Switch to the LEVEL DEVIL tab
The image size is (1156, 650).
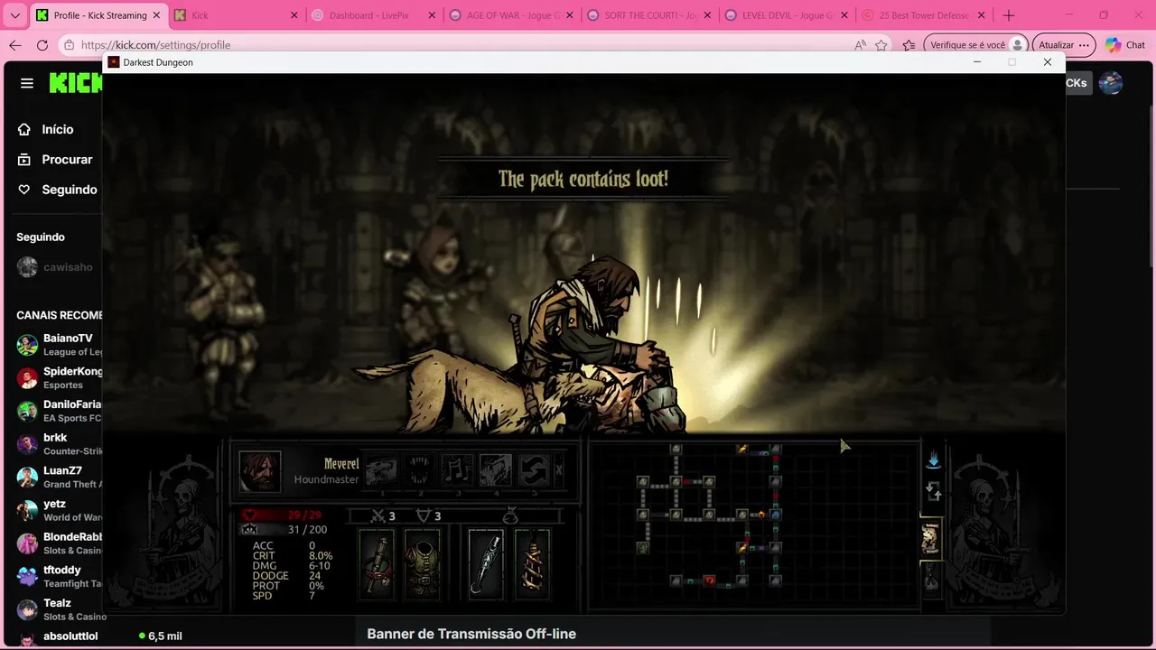click(x=785, y=15)
